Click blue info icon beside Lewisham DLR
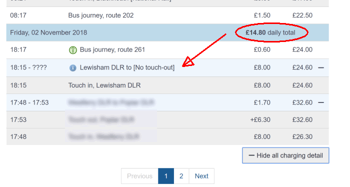The height and width of the screenshot is (187, 350). 73,68
